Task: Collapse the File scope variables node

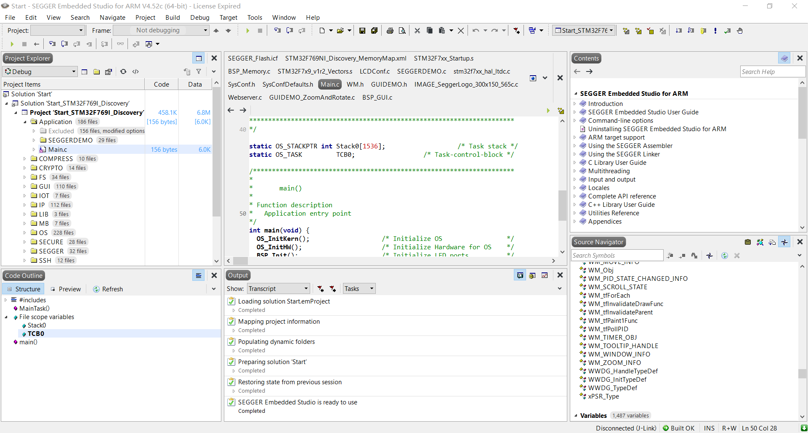Action: [6, 317]
